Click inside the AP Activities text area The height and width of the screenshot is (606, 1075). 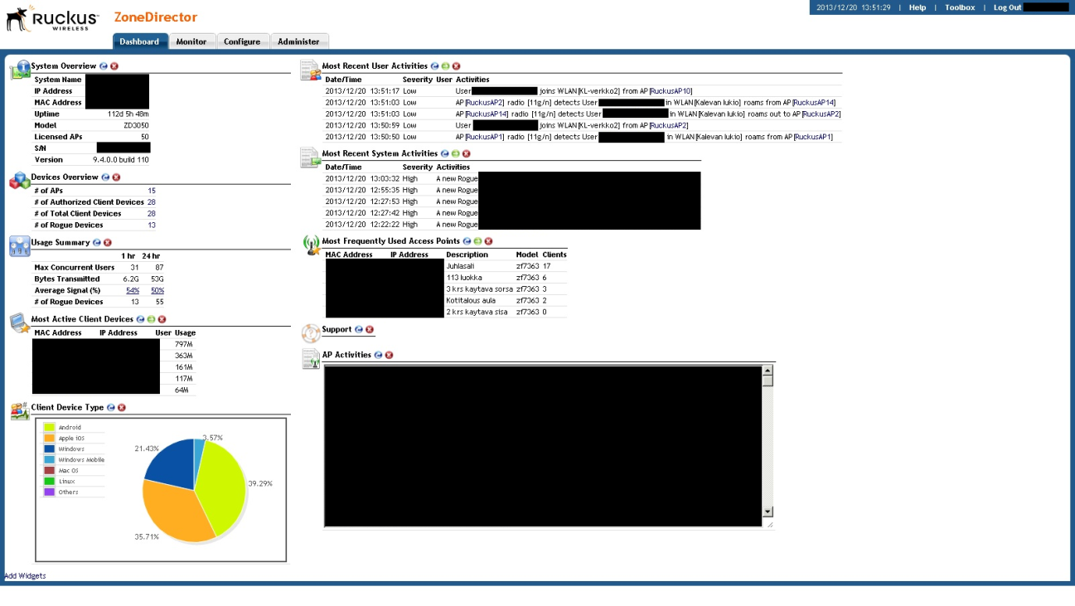[543, 446]
